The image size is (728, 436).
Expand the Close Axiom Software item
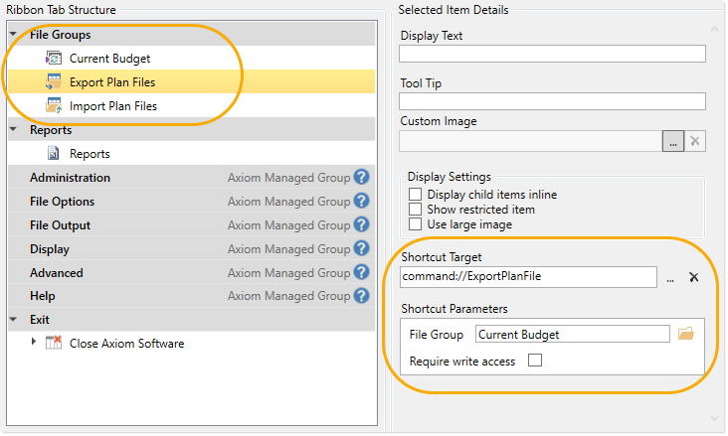pyautogui.click(x=34, y=343)
